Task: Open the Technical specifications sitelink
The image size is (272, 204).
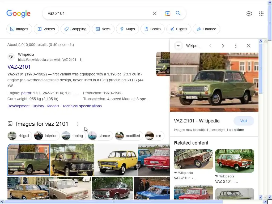Action: click(x=82, y=106)
